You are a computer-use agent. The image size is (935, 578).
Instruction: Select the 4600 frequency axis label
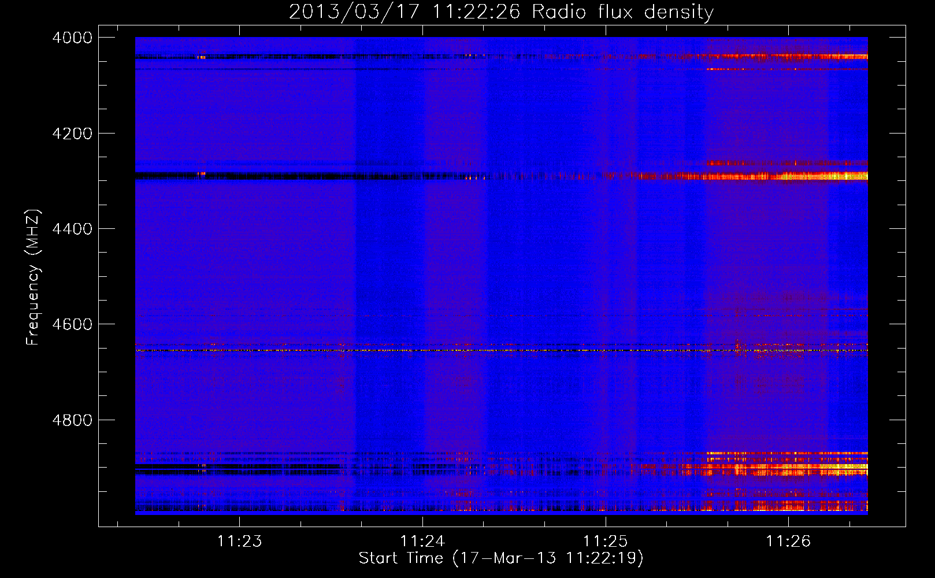tap(72, 324)
